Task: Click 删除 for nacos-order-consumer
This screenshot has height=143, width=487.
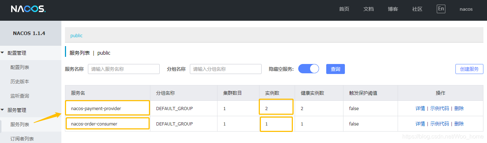Action: tap(459, 124)
